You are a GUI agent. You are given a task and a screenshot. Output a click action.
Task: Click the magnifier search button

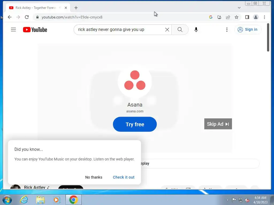180,30
